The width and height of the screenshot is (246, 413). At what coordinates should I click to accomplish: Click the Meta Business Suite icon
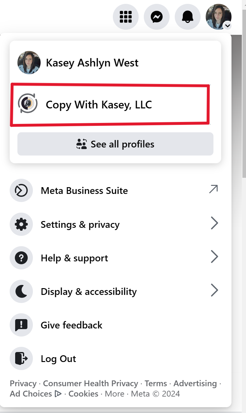[x=21, y=191]
